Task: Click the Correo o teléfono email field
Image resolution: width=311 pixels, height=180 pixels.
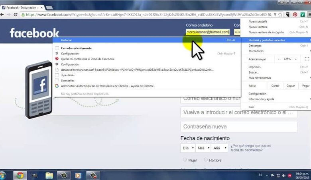Action: tap(208, 32)
